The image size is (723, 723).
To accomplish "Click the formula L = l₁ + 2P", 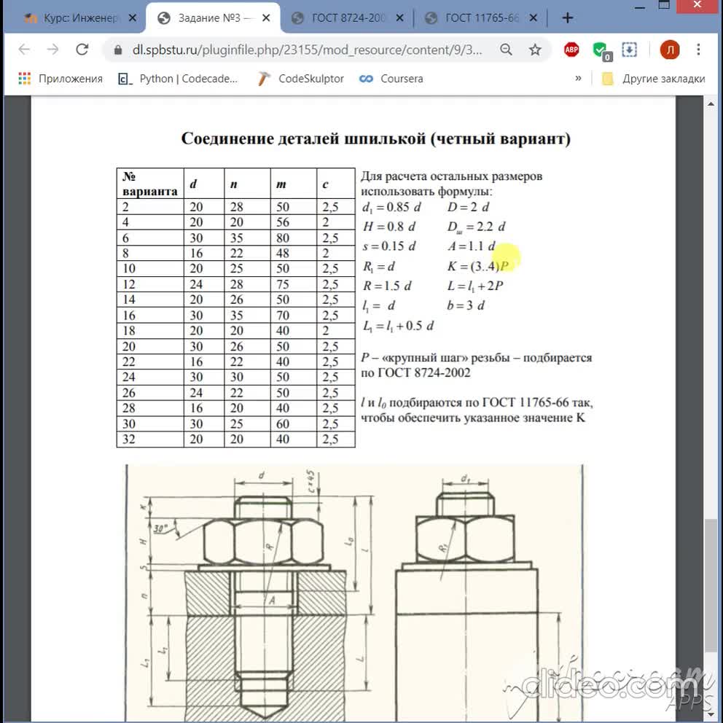I will point(475,286).
